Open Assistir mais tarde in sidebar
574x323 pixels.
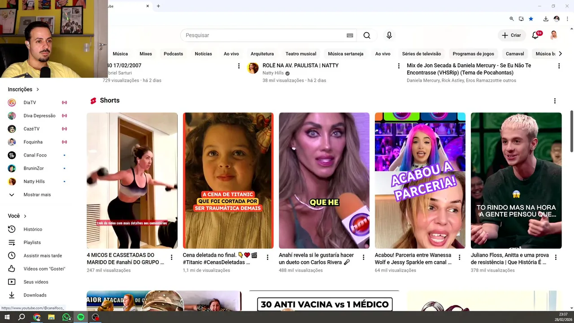[x=43, y=256]
